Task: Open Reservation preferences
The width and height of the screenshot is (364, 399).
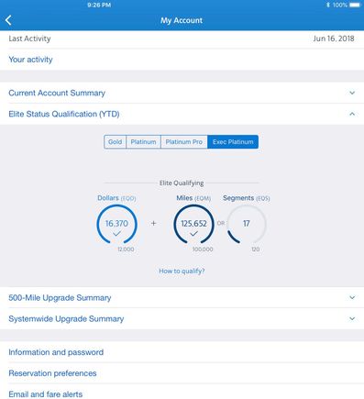Action: [x=52, y=373]
